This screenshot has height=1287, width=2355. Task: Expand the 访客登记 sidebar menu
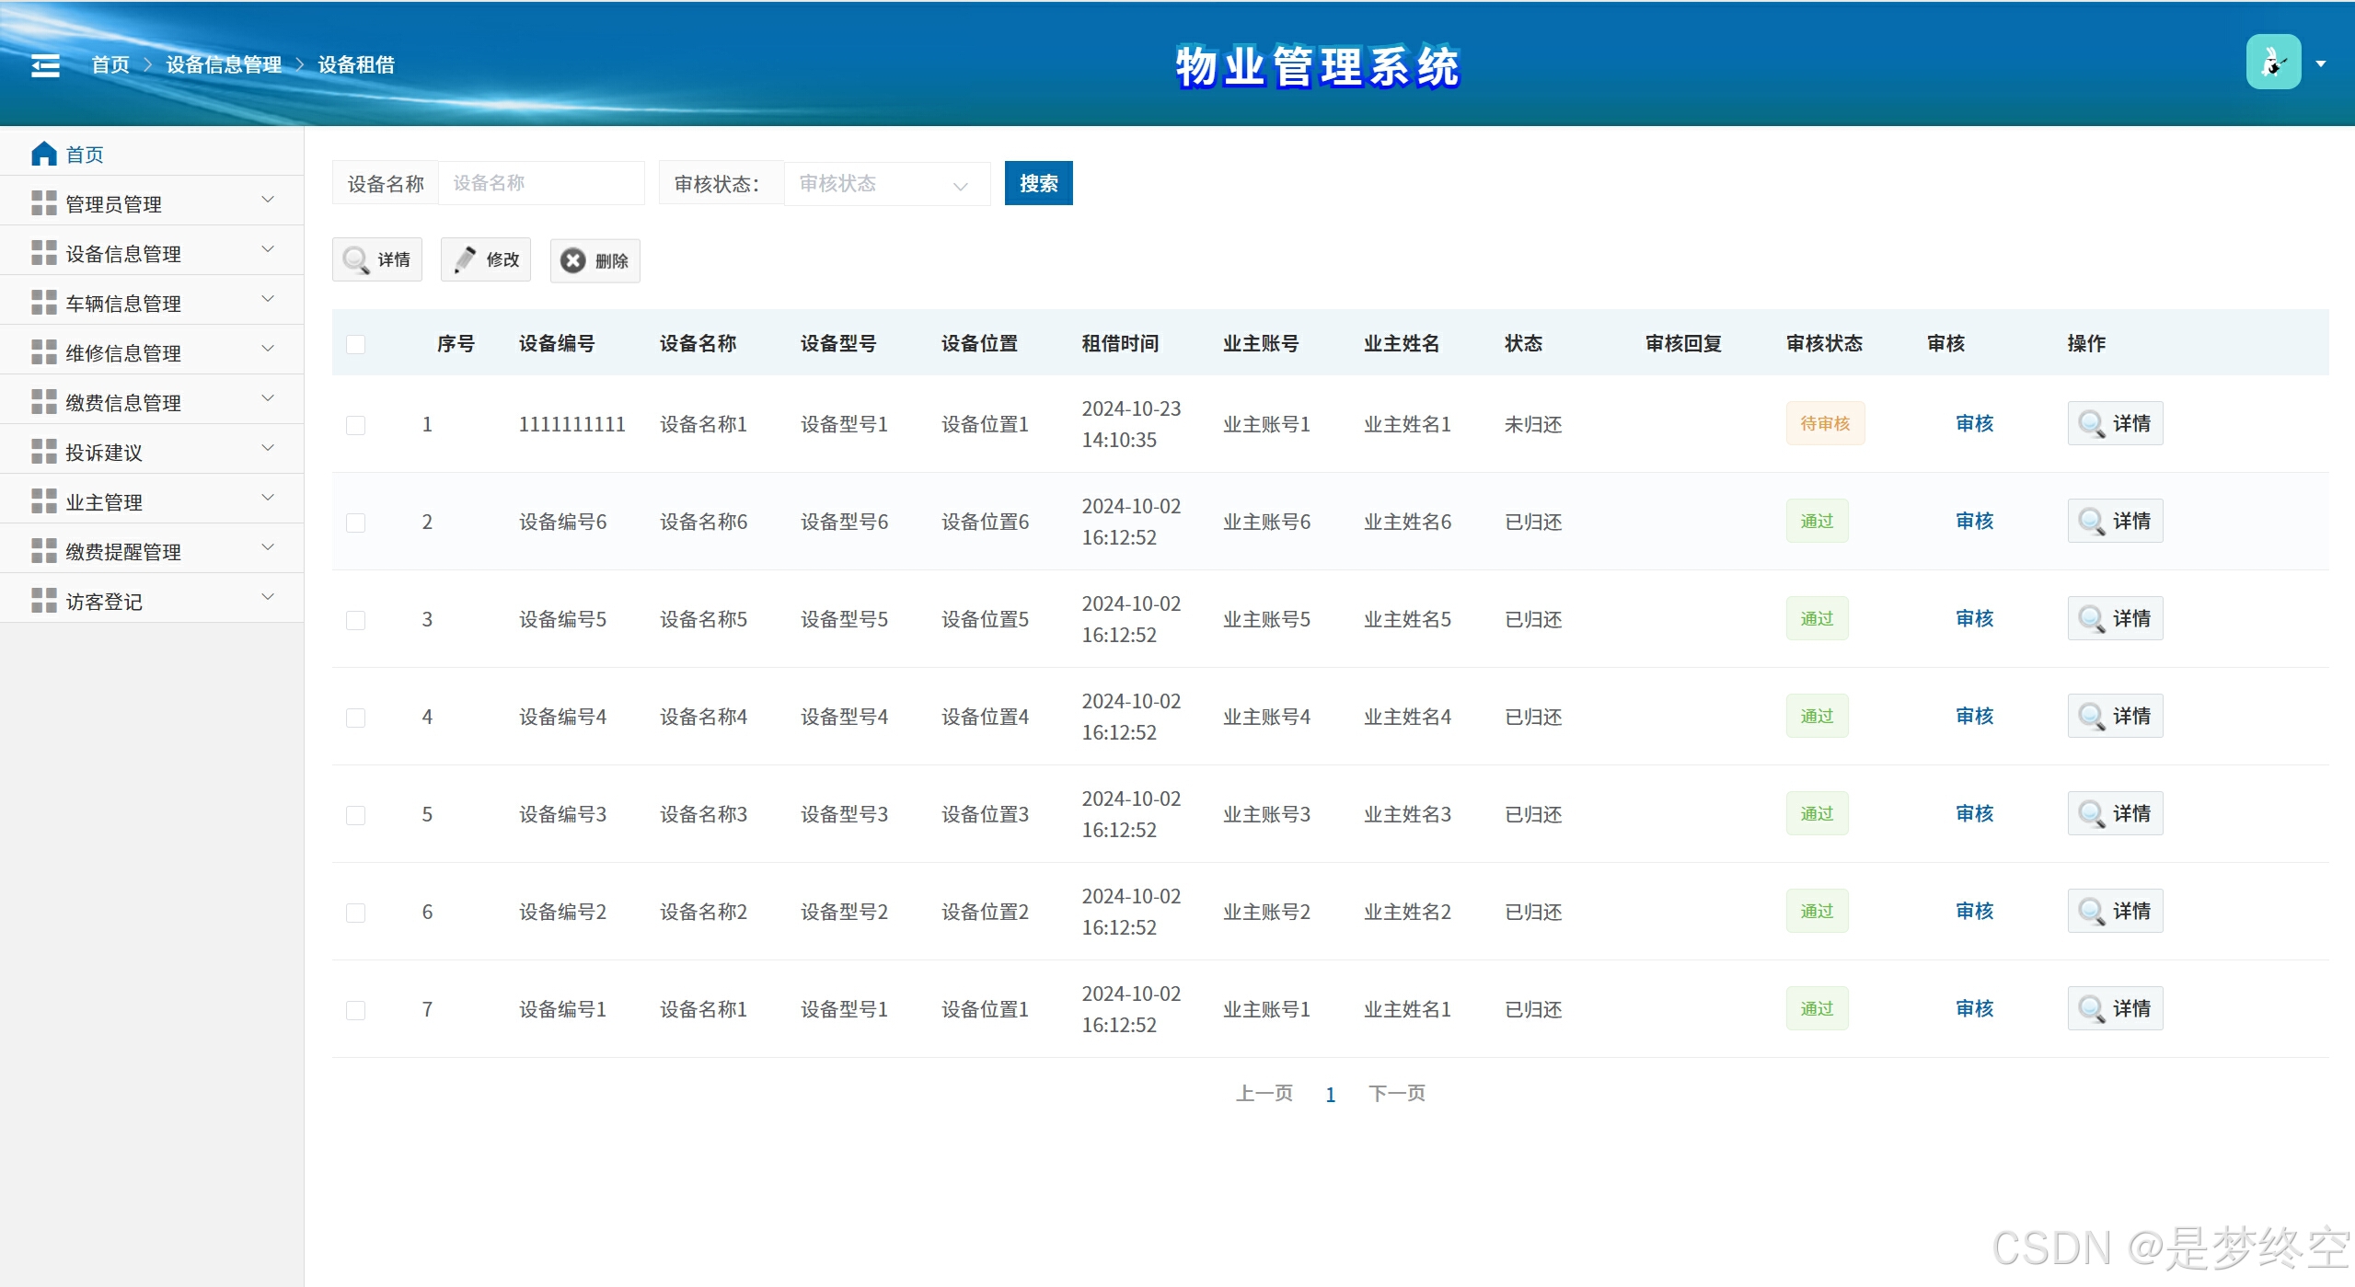coord(152,601)
